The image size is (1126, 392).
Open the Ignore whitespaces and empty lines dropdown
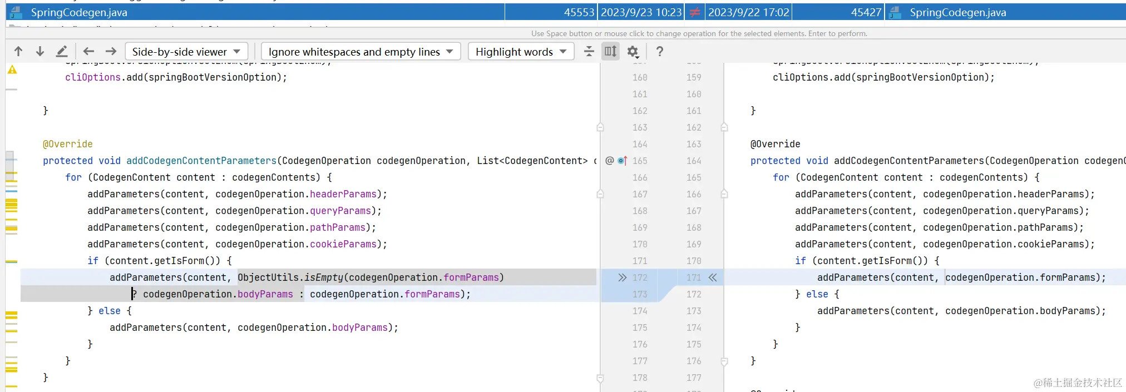[360, 52]
